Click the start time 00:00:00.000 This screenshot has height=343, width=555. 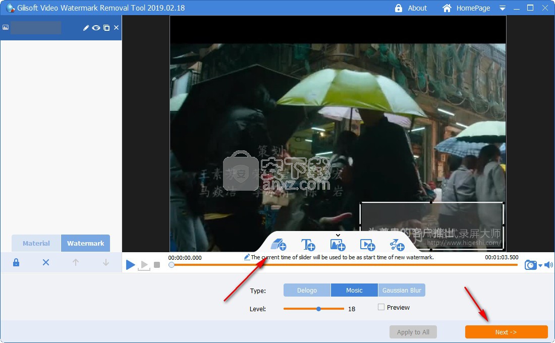tap(185, 258)
